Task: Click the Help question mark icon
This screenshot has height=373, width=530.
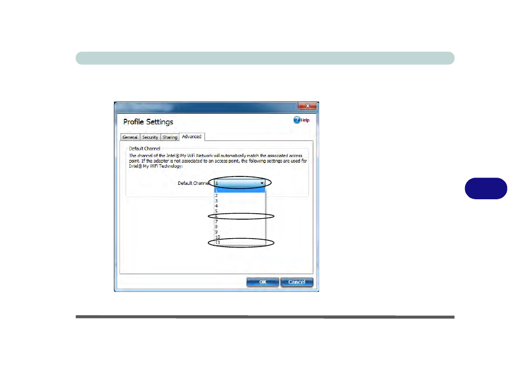Action: point(297,120)
